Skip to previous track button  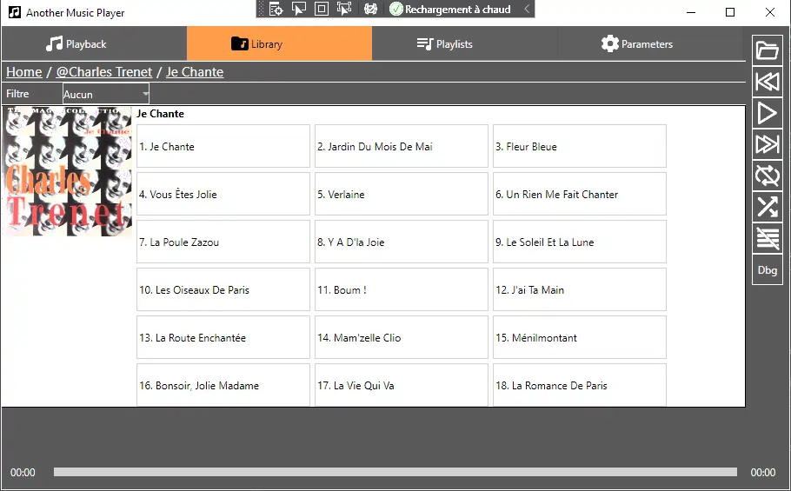point(767,82)
